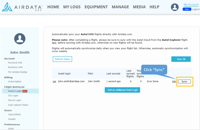This screenshot has width=200, height=130.
Task: Open the MY LOGS menu
Action: pyautogui.click(x=72, y=7)
